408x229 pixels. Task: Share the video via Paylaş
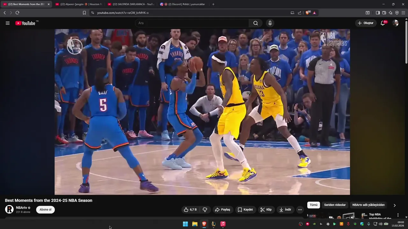pyautogui.click(x=222, y=210)
